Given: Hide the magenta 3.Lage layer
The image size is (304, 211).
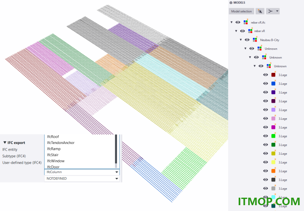Looking at the screenshot, I should (x=265, y=127).
